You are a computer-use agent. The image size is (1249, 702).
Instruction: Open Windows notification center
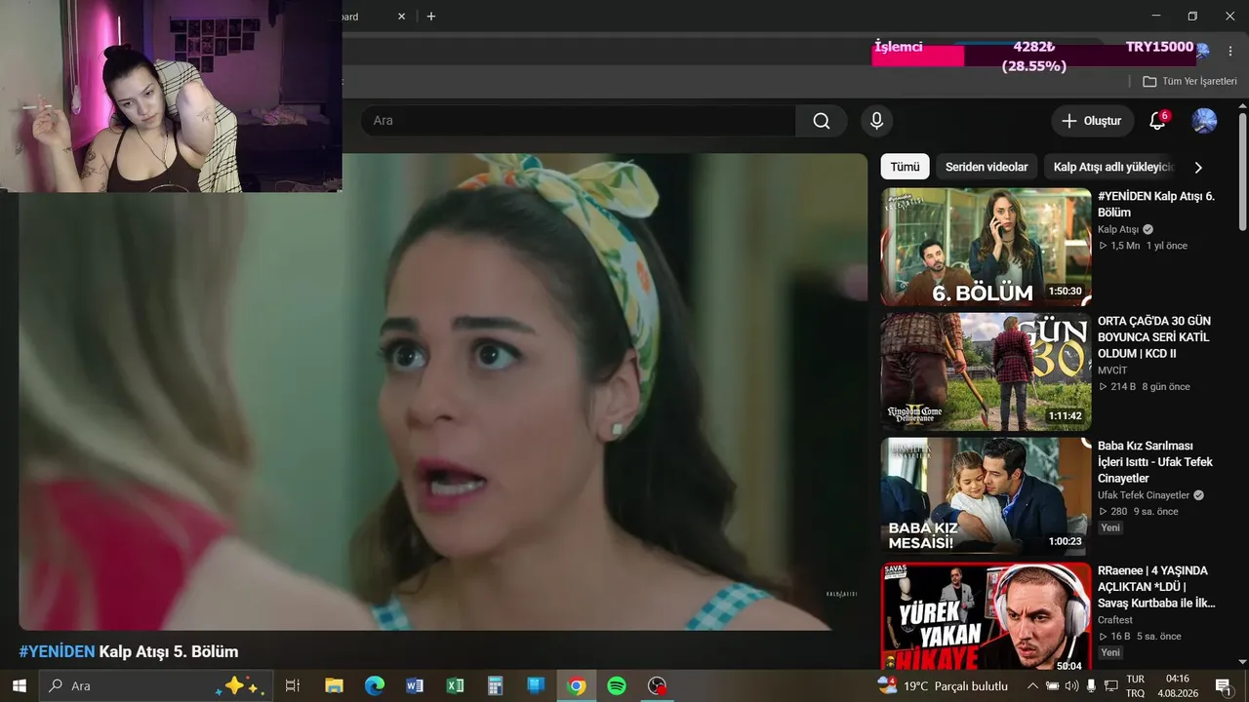point(1223,685)
